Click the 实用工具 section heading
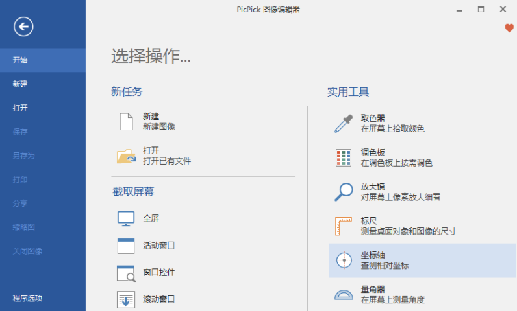Image resolution: width=517 pixels, height=311 pixels. 348,92
